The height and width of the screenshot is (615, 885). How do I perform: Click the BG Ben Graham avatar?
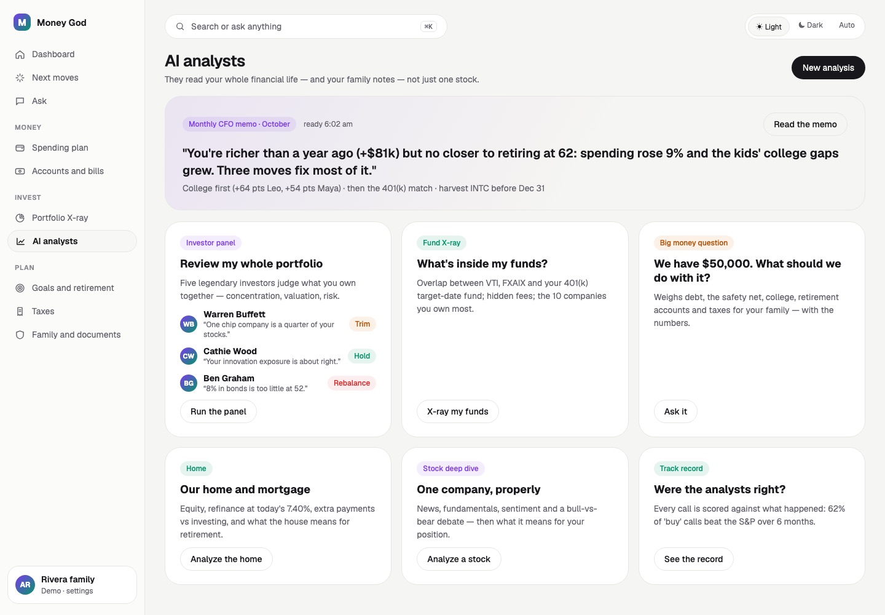[189, 383]
